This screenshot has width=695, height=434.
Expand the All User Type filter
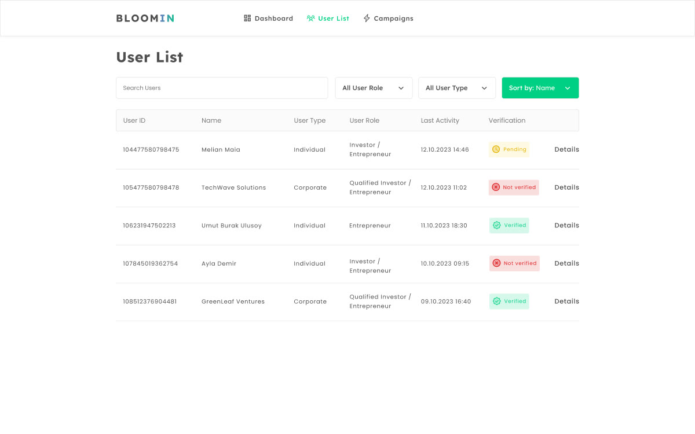click(x=457, y=88)
